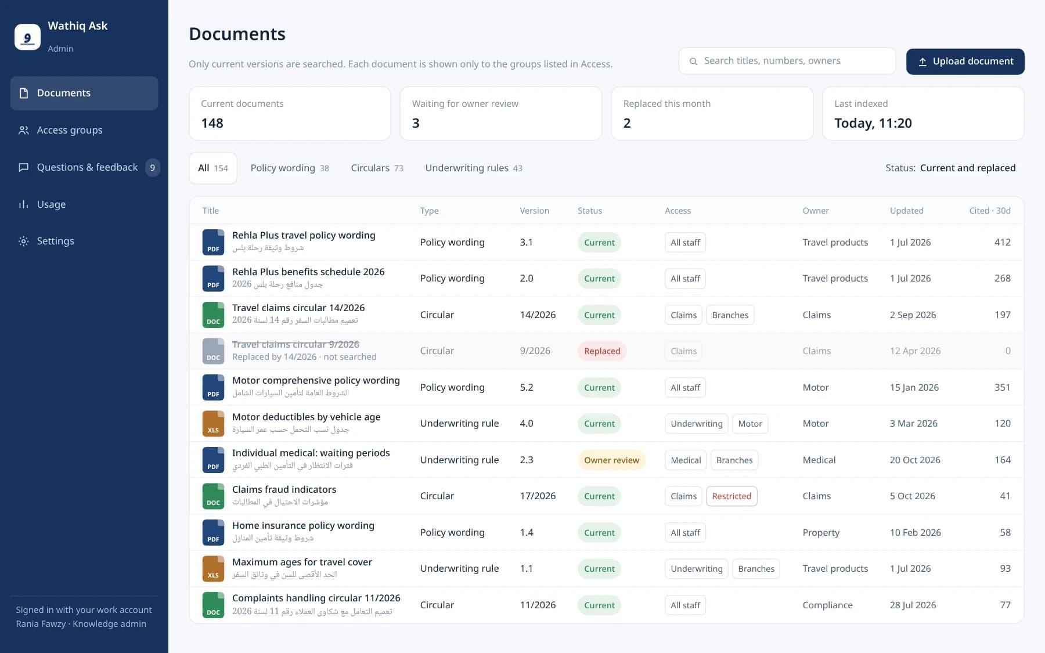
Task: Click the Settings gear icon
Action: (x=24, y=241)
